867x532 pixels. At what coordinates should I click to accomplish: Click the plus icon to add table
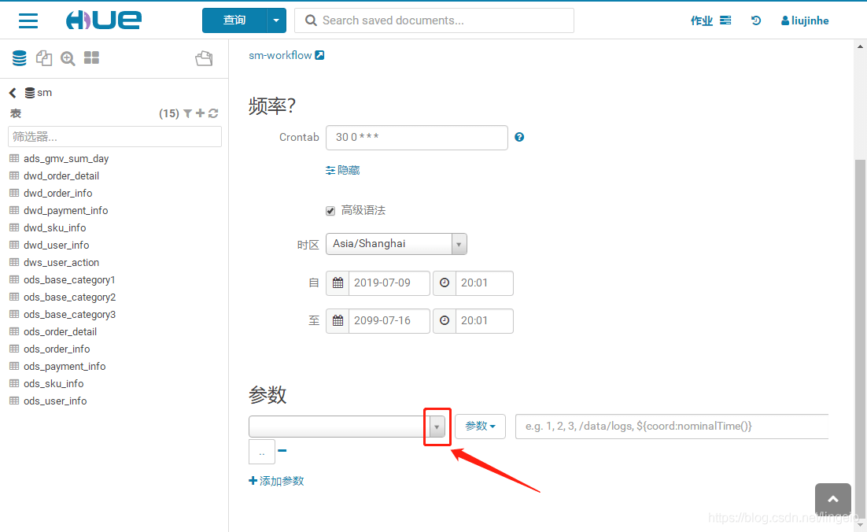[200, 113]
